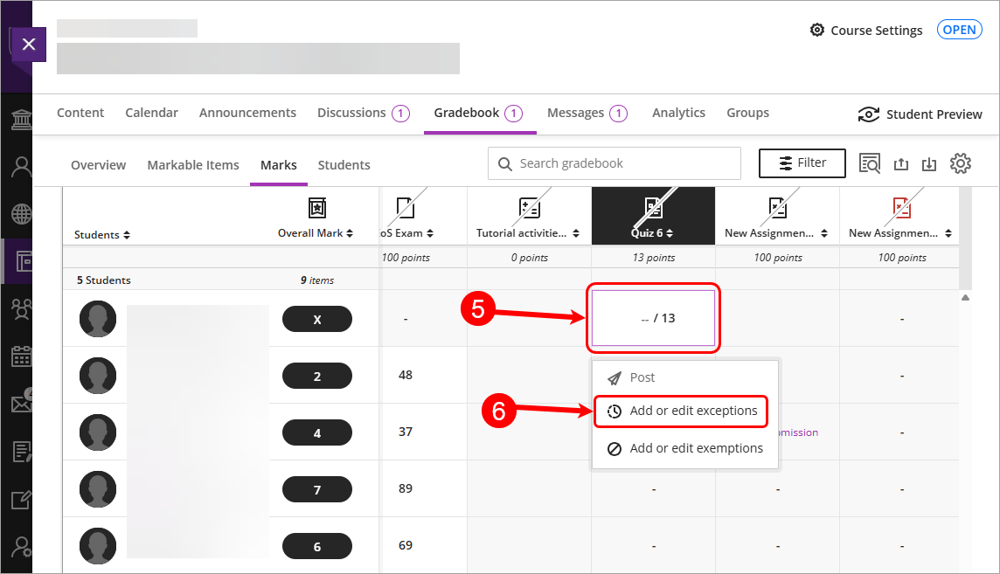
Task: Close the course panel with X
Action: 29,44
